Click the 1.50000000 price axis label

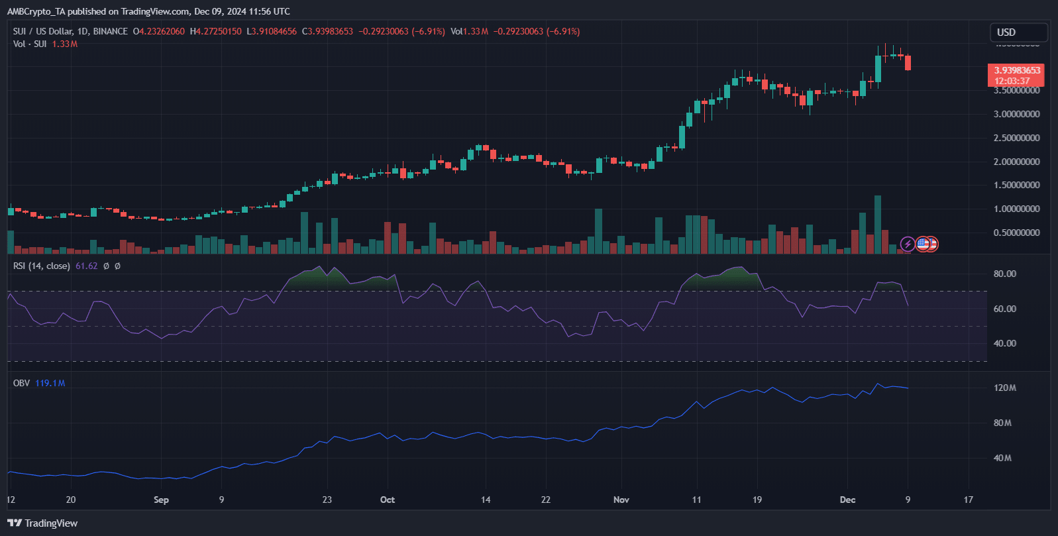(1016, 185)
